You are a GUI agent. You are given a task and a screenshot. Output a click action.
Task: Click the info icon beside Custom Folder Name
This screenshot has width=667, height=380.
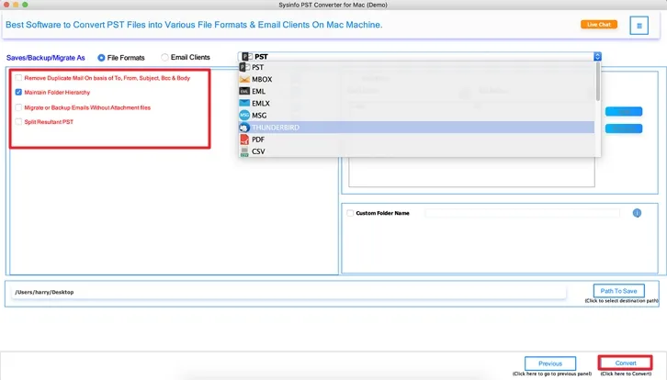coord(637,213)
